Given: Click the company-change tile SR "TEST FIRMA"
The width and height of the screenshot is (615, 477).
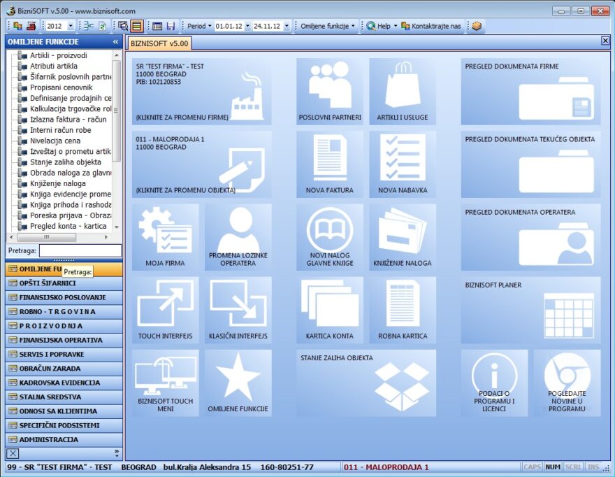Looking at the screenshot, I should [201, 92].
